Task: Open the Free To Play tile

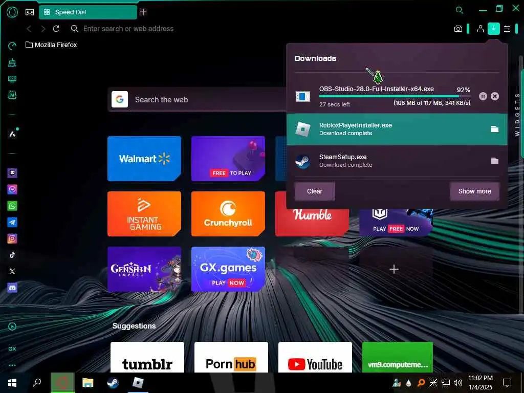Action: click(x=228, y=159)
